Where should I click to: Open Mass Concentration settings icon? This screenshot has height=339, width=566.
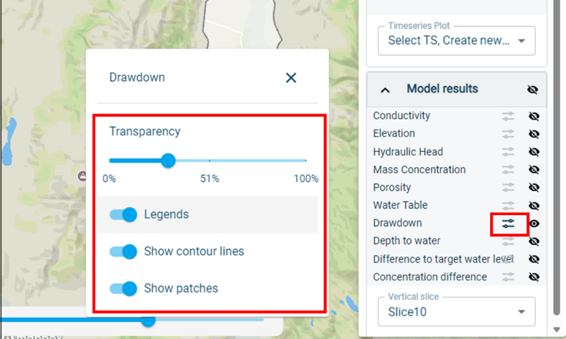(x=508, y=170)
